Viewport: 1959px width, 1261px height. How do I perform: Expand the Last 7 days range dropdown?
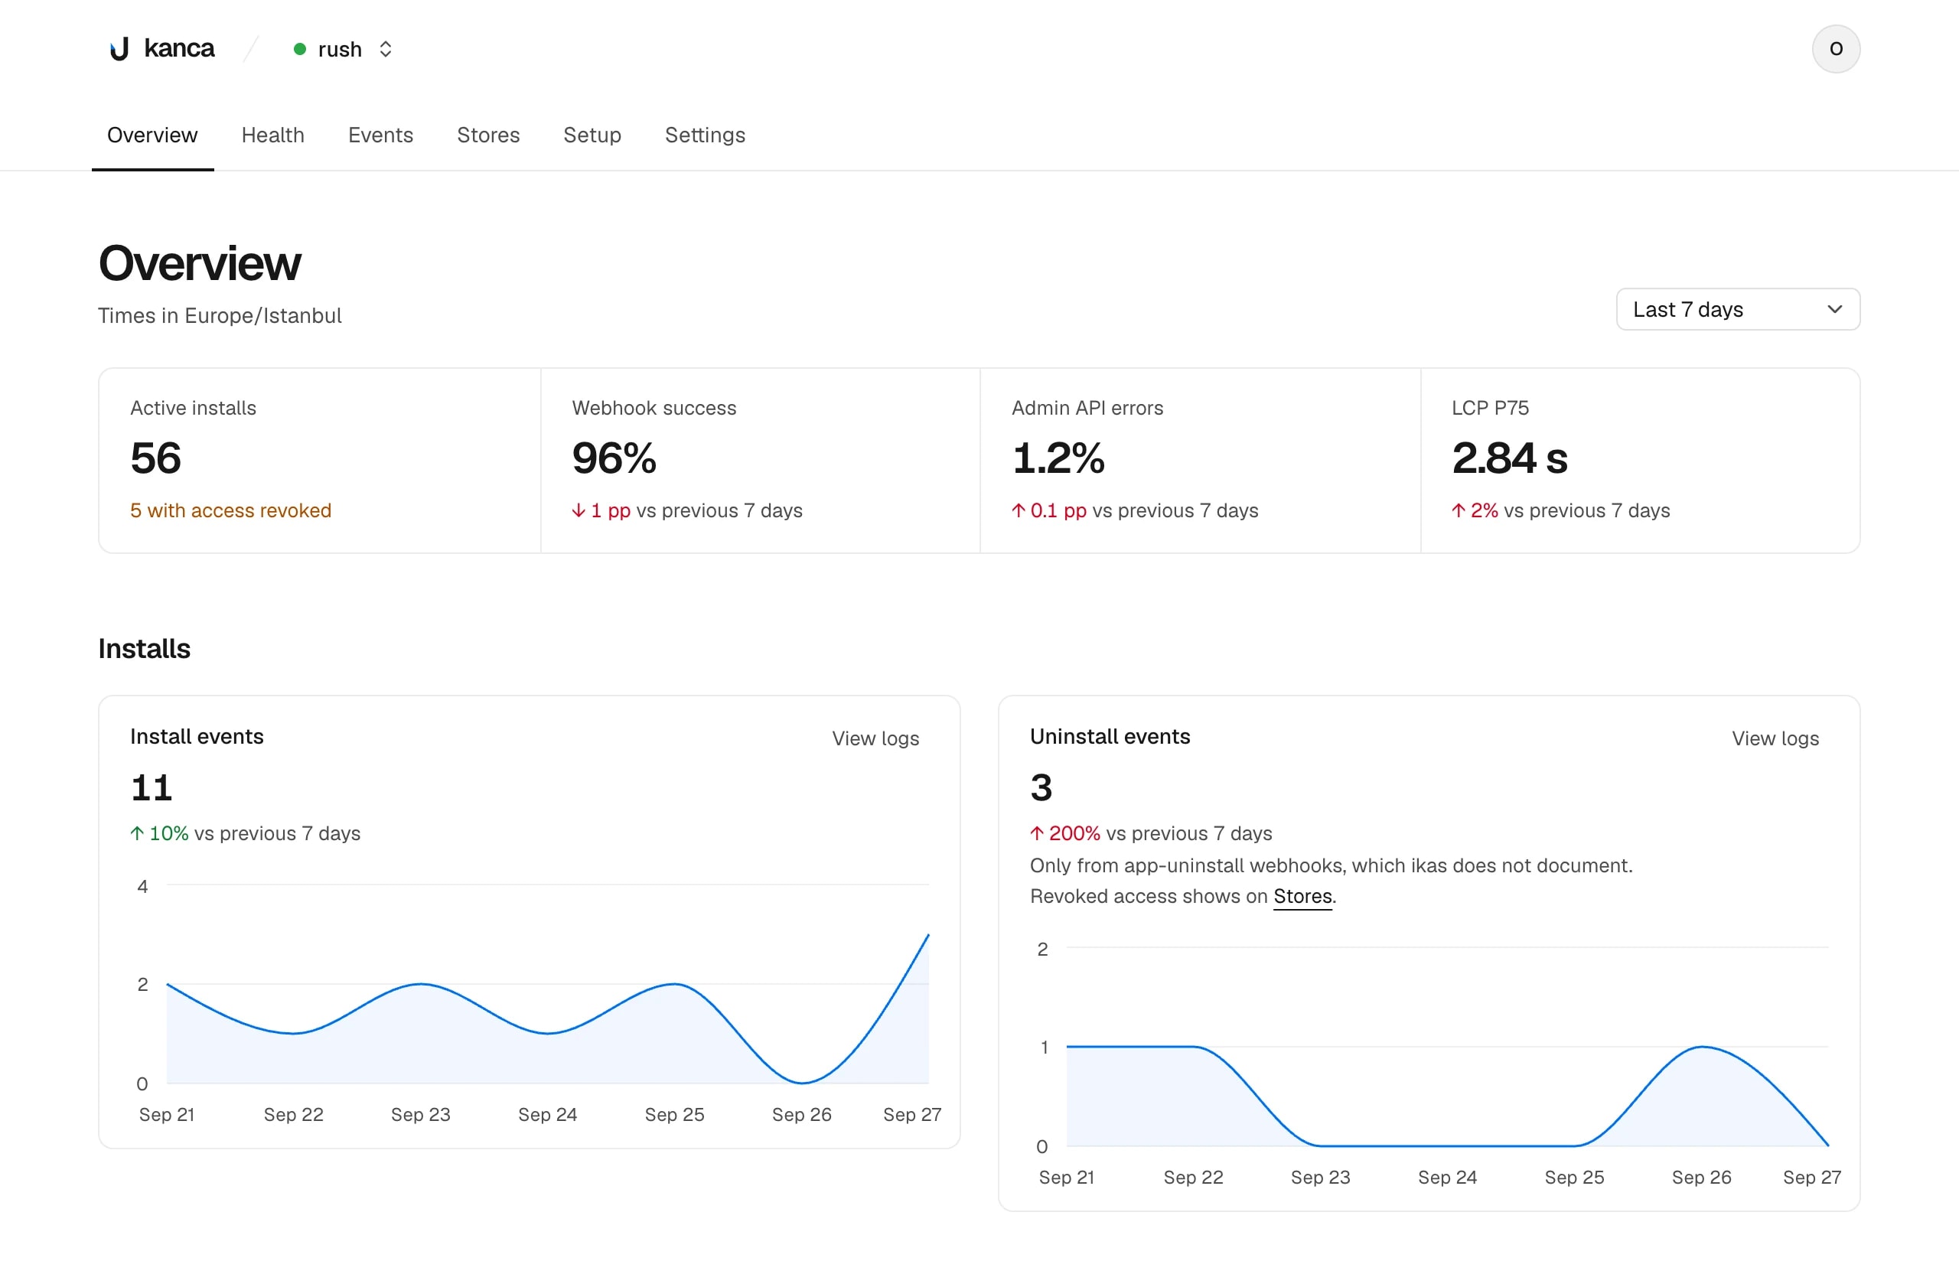(x=1737, y=310)
